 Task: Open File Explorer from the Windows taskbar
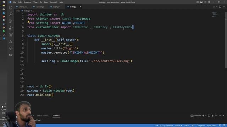tap(4, 6)
